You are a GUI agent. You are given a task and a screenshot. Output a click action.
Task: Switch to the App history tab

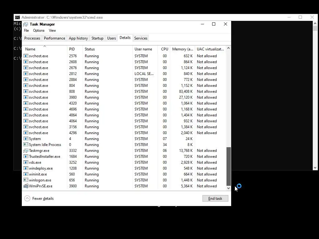coord(78,38)
